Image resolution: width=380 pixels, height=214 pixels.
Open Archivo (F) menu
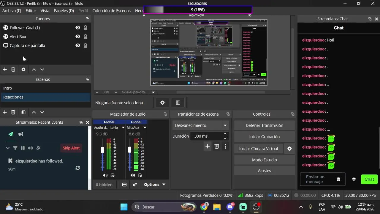(12, 10)
